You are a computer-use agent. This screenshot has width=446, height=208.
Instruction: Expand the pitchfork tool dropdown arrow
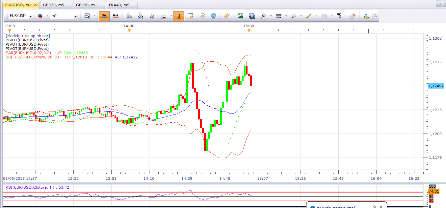point(271,16)
